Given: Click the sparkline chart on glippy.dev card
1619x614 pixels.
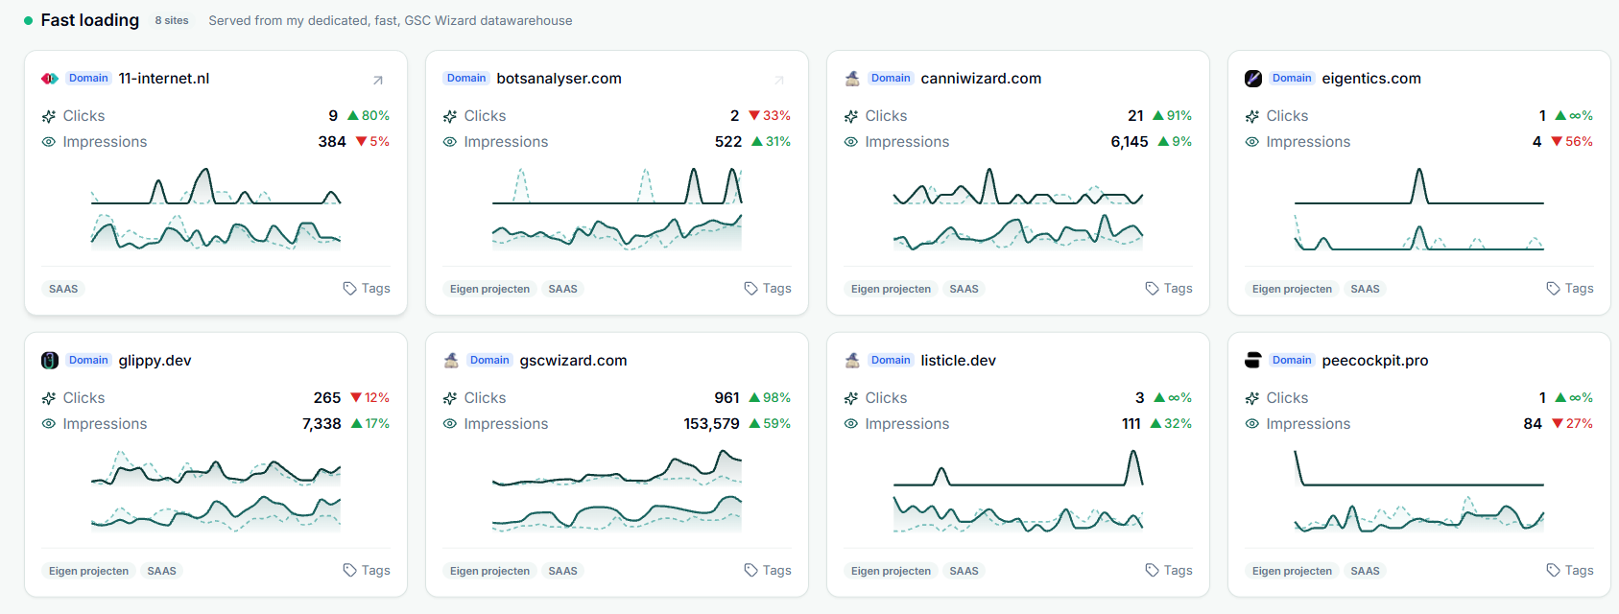Looking at the screenshot, I should 216,490.
